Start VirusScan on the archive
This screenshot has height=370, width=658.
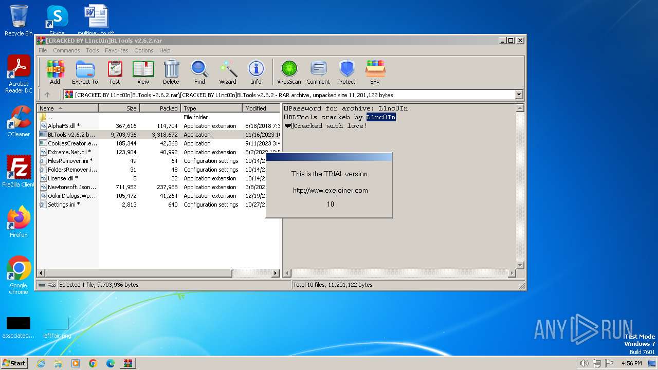tap(289, 72)
